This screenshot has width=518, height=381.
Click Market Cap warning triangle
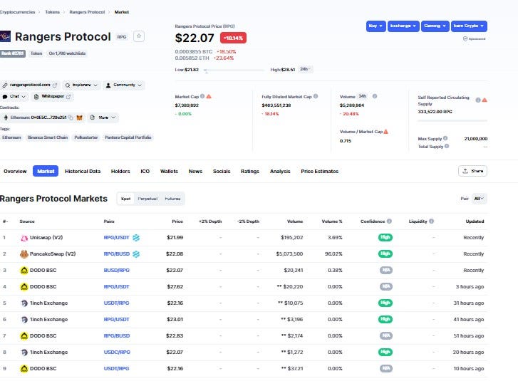click(x=209, y=96)
